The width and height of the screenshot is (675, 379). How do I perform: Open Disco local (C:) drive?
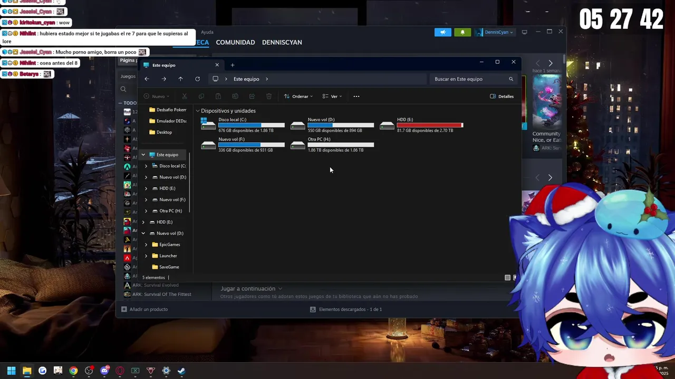(x=243, y=125)
